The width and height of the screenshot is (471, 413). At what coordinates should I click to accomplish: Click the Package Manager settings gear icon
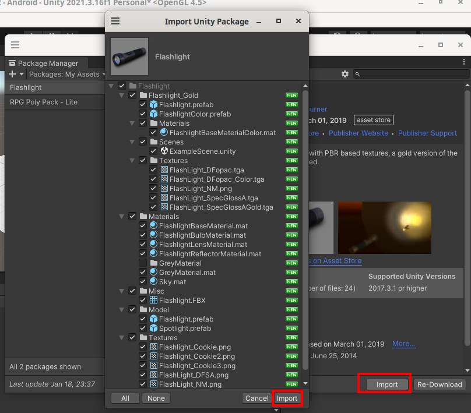pos(345,74)
